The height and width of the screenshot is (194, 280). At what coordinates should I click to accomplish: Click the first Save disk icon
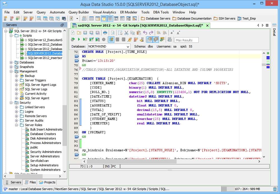[85, 33]
